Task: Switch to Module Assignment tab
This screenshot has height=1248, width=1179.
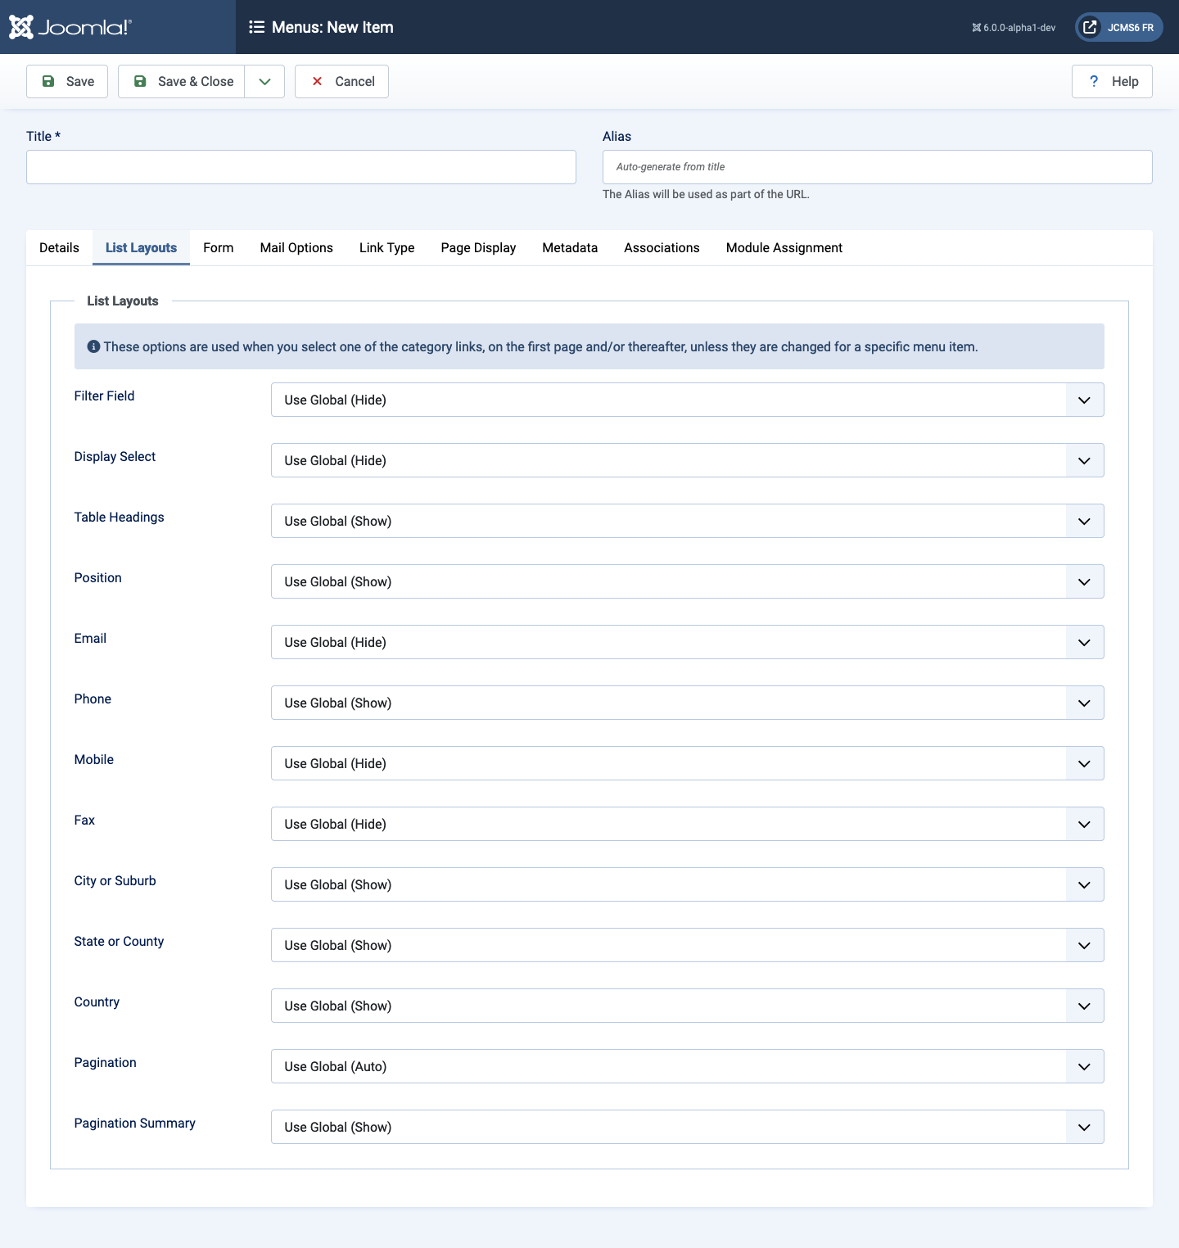Action: pos(784,247)
